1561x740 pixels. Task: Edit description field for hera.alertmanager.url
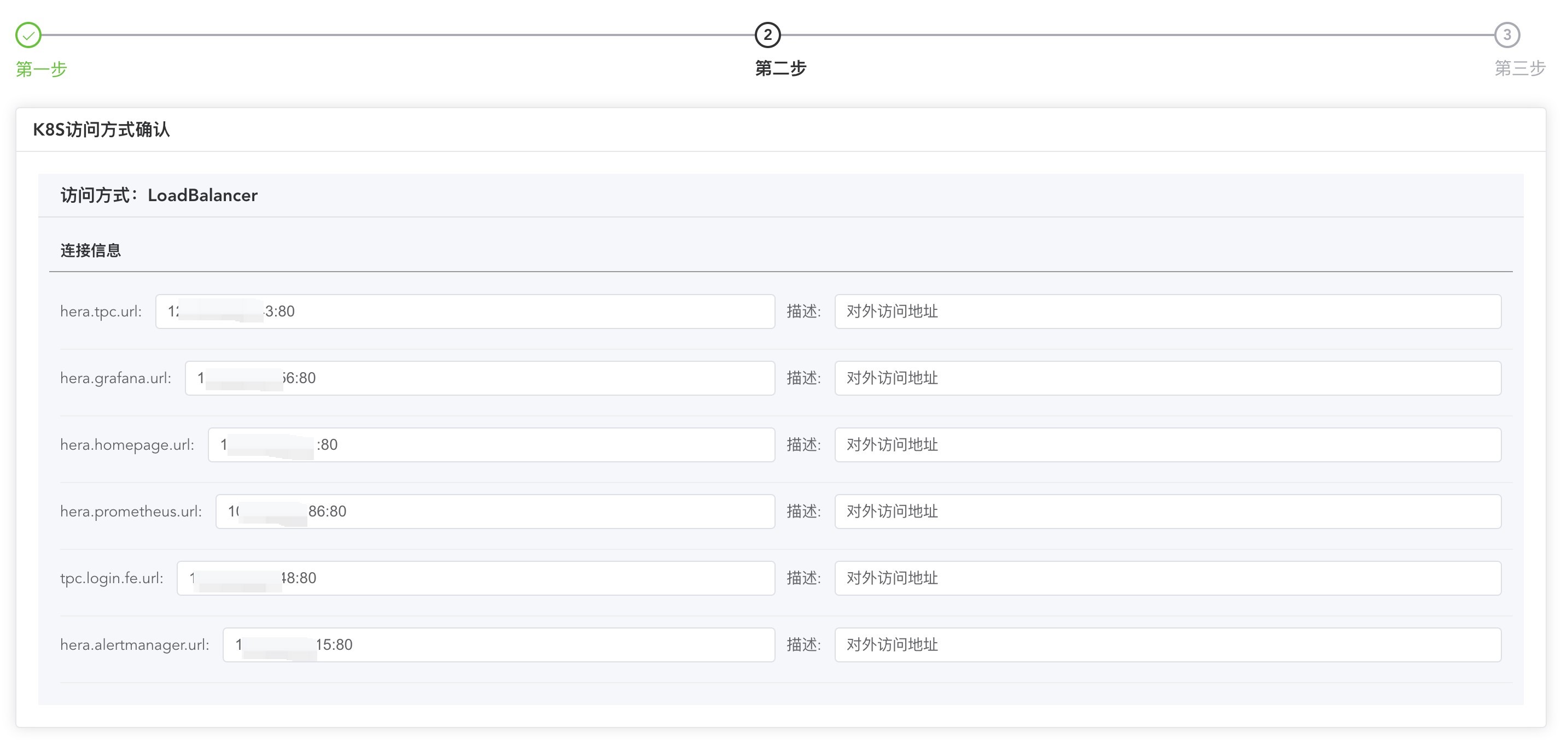coord(1168,644)
